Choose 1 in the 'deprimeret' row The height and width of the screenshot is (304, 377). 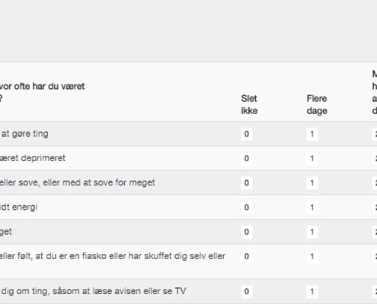tap(312, 159)
